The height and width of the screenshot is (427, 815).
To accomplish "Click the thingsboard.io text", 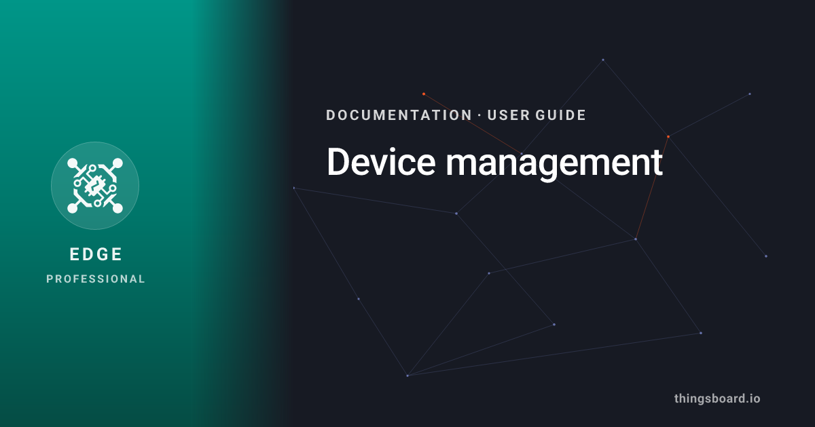I will coord(717,399).
